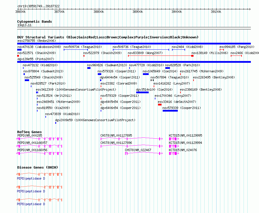Open esv2617745 (McKernan2009) label
Screen dimensions: 259x213
[202, 71]
